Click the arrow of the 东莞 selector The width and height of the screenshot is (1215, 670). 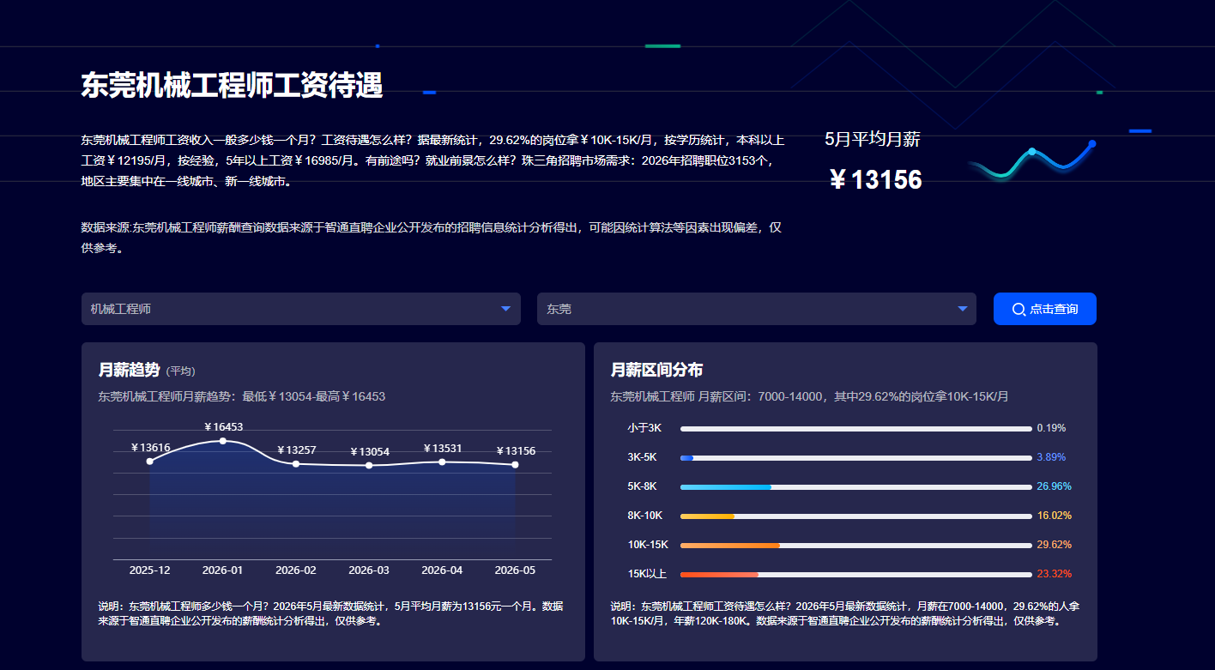click(962, 309)
